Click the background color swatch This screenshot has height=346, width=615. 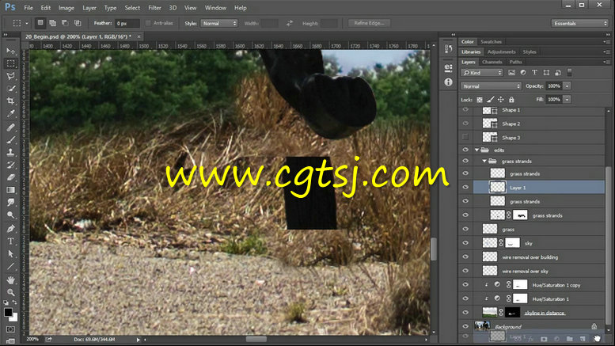pyautogui.click(x=15, y=318)
